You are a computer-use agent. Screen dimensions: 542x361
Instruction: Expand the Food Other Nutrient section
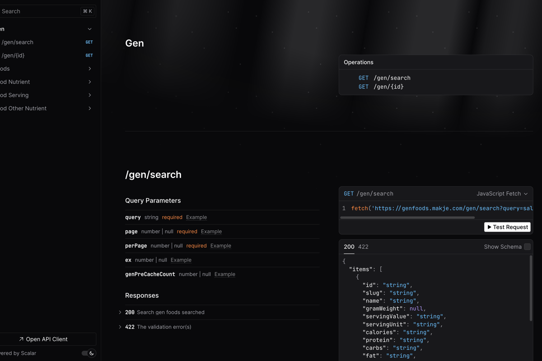[89, 108]
